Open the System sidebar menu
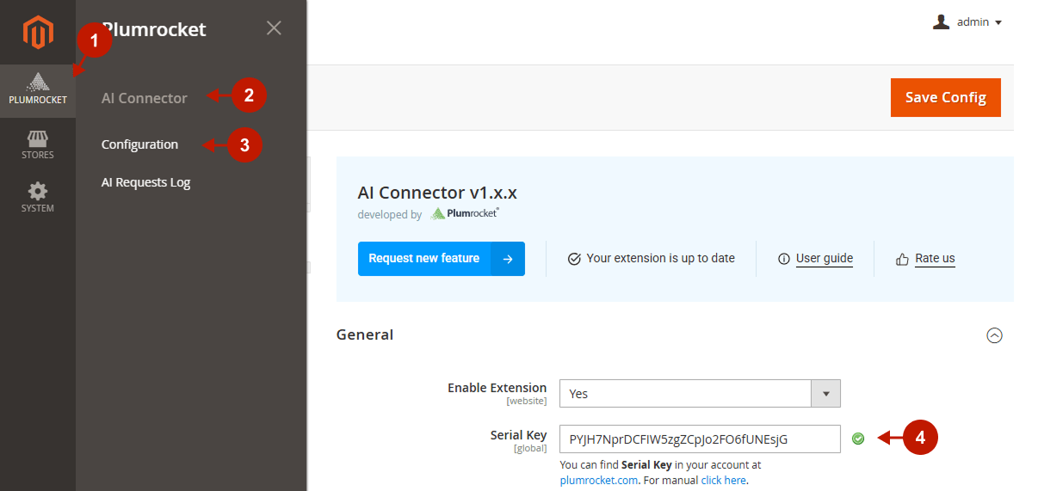 pyautogui.click(x=37, y=198)
